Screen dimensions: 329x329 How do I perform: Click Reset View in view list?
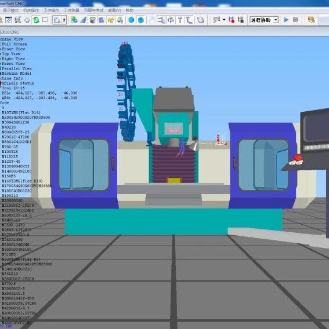click(13, 64)
